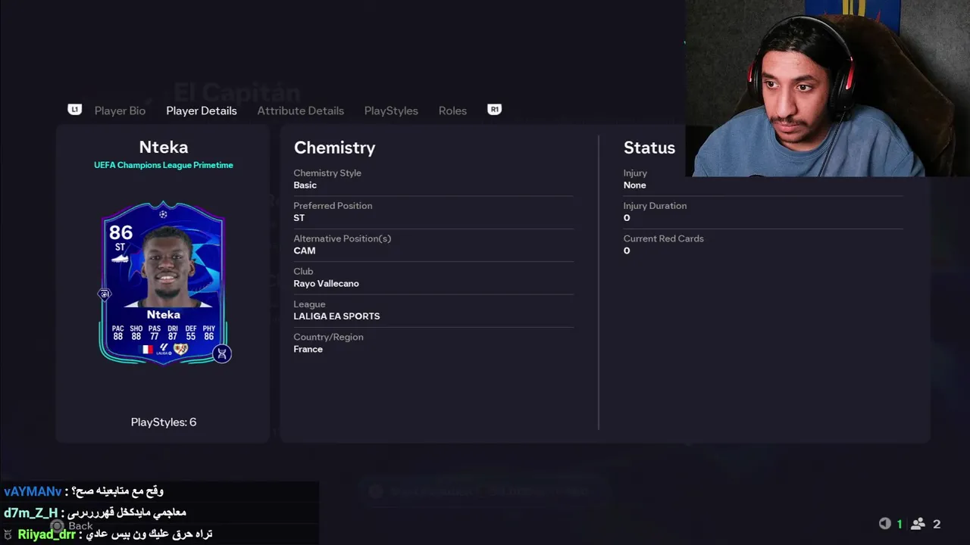Click the Chemistry heading

pyautogui.click(x=334, y=148)
